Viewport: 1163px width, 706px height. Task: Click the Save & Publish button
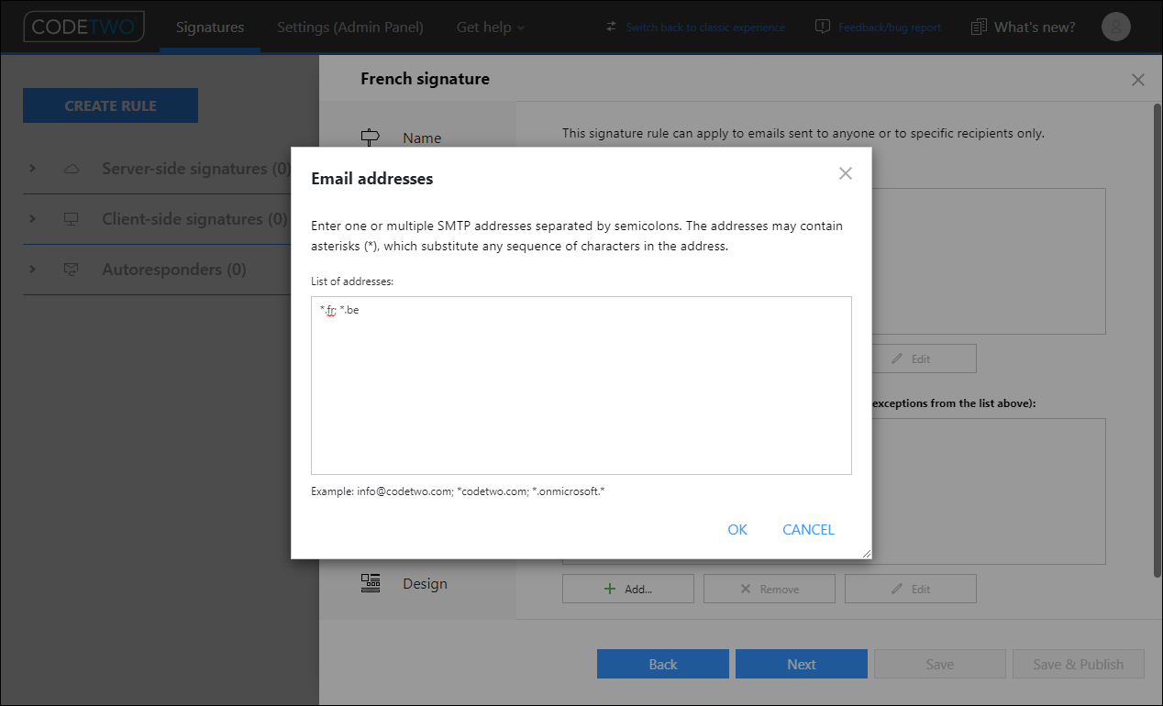1079,664
